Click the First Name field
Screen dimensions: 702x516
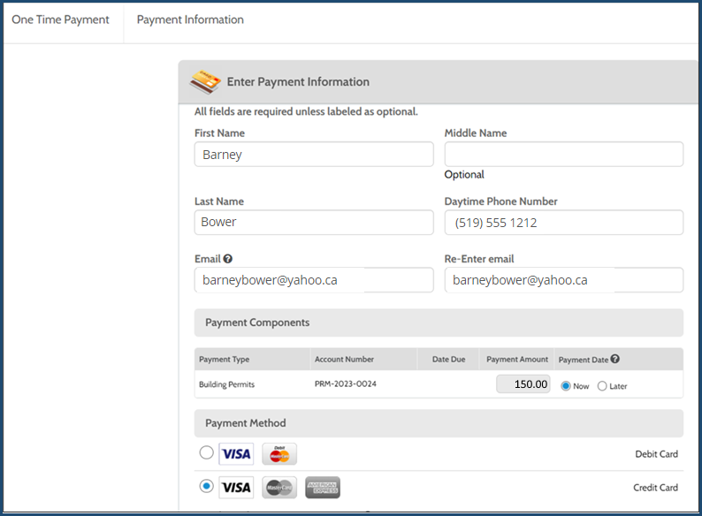pyautogui.click(x=314, y=155)
